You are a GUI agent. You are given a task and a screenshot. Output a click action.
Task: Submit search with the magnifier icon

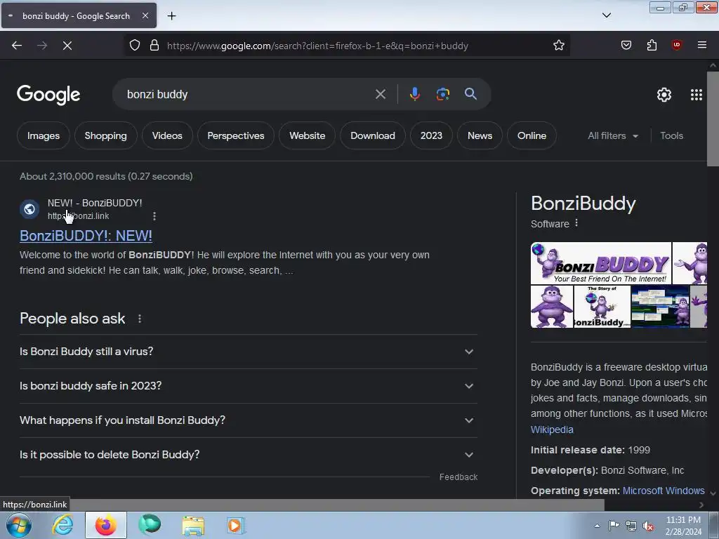[x=470, y=94]
